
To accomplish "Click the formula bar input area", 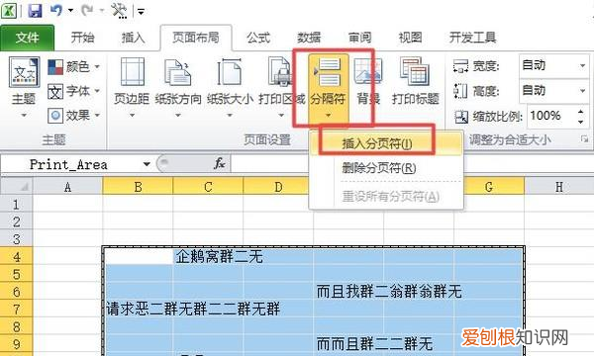I will [412, 164].
